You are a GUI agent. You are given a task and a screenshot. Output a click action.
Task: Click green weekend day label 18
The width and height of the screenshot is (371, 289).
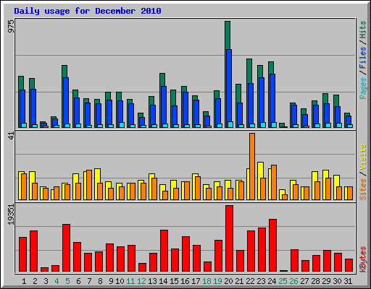[x=207, y=281]
